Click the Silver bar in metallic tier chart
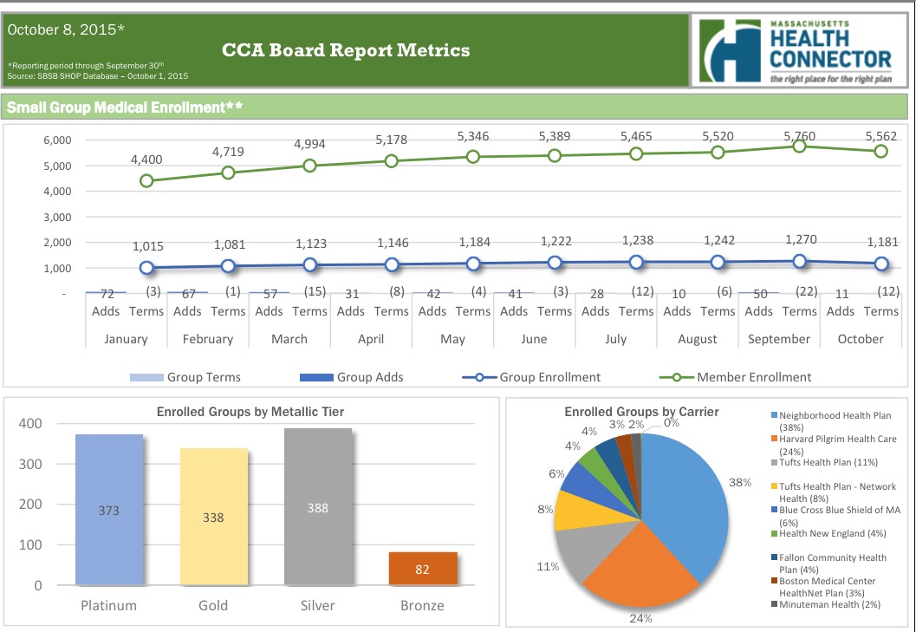Viewport: 916px width, 632px height. pos(318,506)
